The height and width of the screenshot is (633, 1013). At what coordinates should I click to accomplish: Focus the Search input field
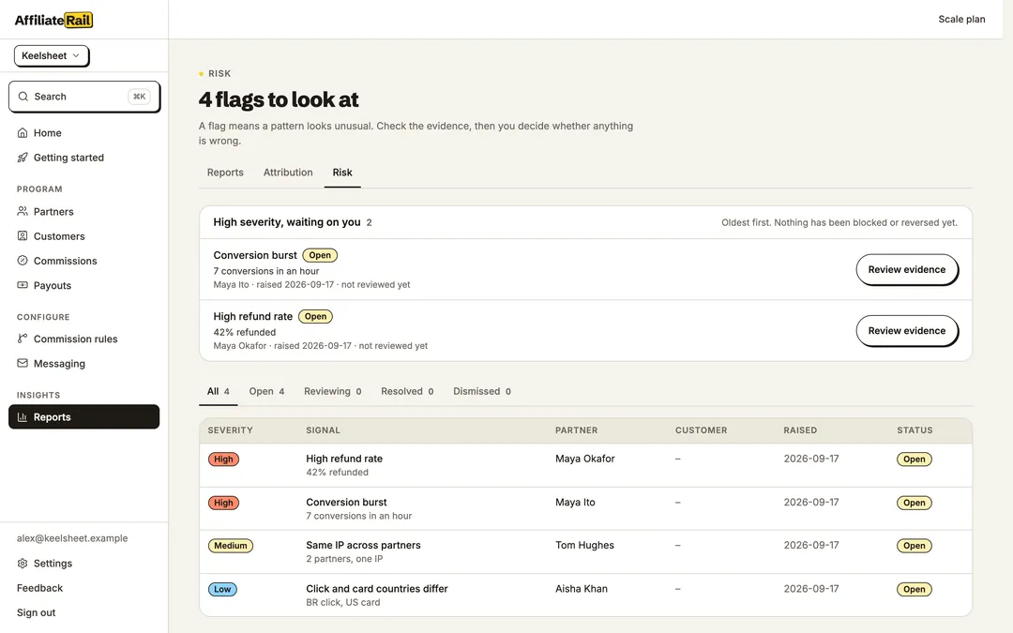coord(84,97)
